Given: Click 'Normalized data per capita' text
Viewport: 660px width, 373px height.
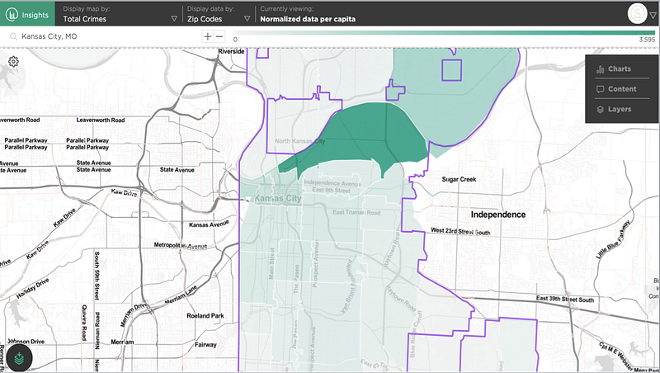Looking at the screenshot, I should tap(308, 19).
